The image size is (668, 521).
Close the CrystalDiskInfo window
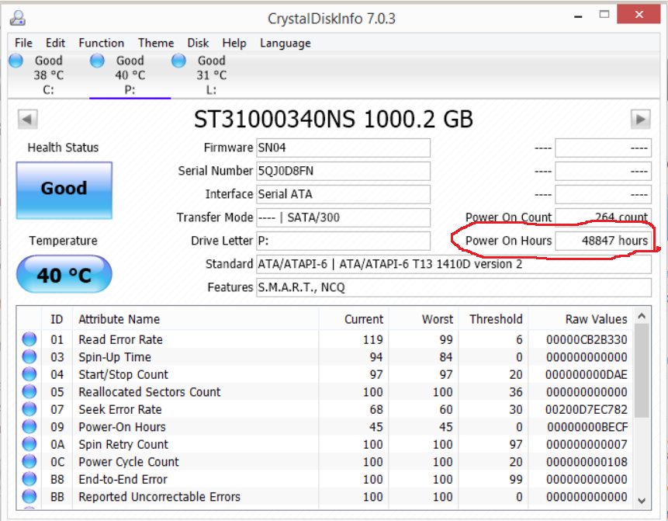[639, 15]
